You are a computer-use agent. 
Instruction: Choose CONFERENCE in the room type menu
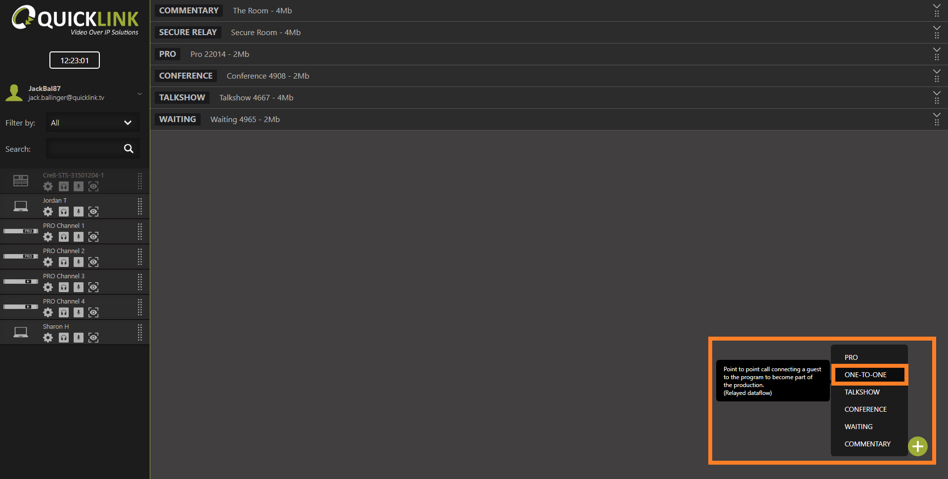click(865, 409)
